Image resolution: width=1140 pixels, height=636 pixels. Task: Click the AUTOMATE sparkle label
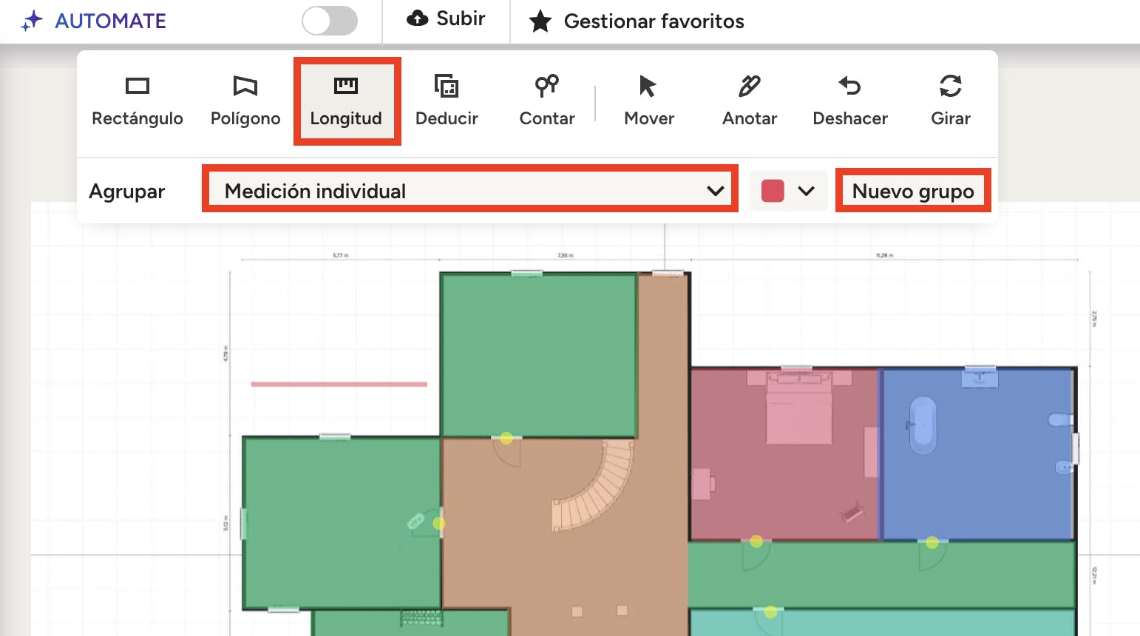(95, 21)
